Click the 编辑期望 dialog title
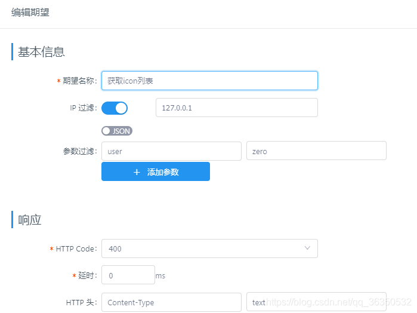 point(30,13)
